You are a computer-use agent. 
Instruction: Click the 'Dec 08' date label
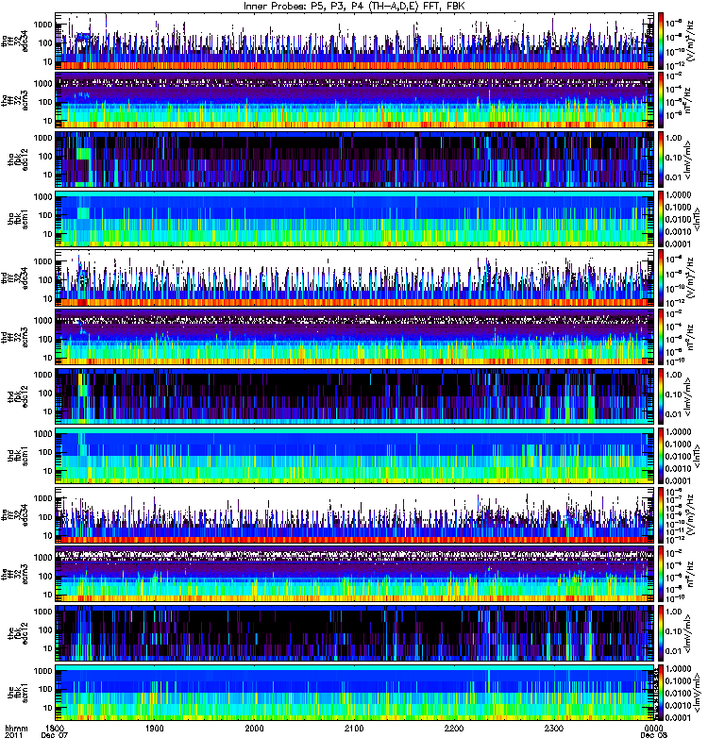click(653, 735)
